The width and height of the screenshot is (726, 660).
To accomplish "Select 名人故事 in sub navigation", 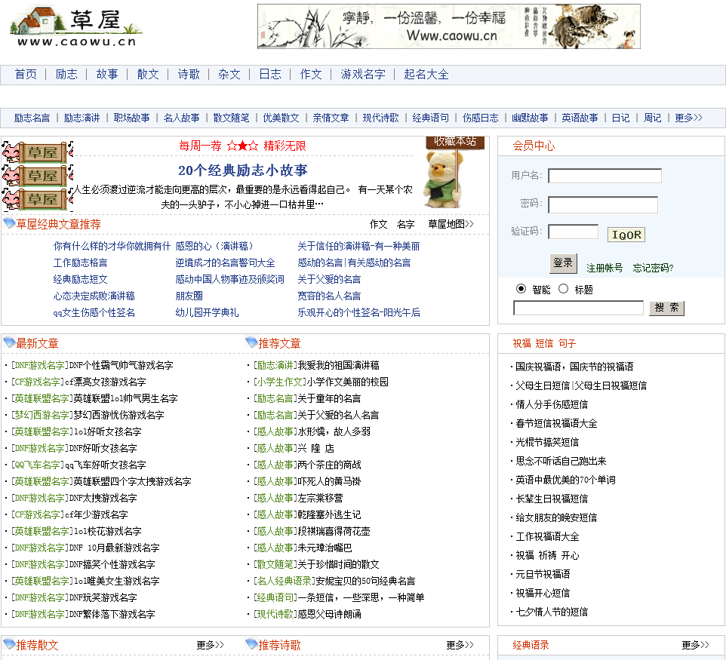I will point(181,118).
